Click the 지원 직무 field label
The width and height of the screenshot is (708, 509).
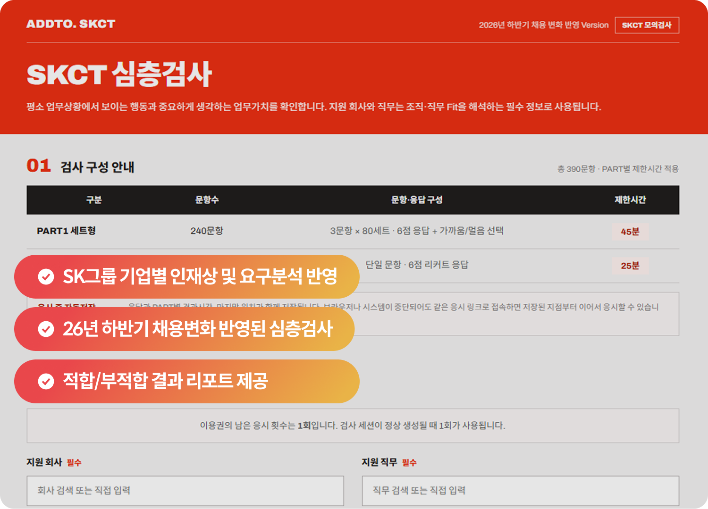379,462
